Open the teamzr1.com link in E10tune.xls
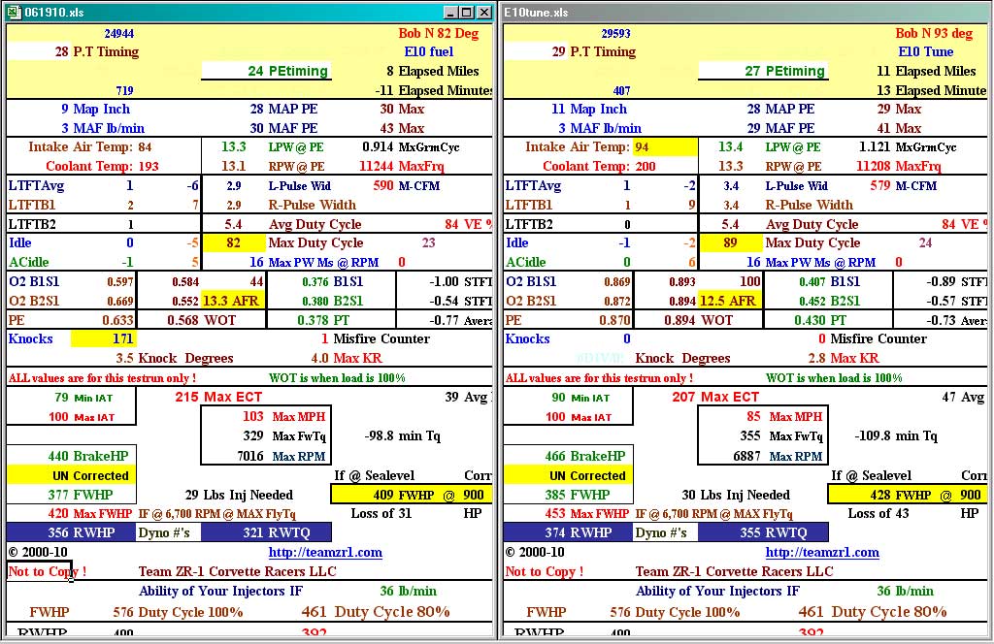Image resolution: width=994 pixels, height=644 pixels. pos(822,553)
